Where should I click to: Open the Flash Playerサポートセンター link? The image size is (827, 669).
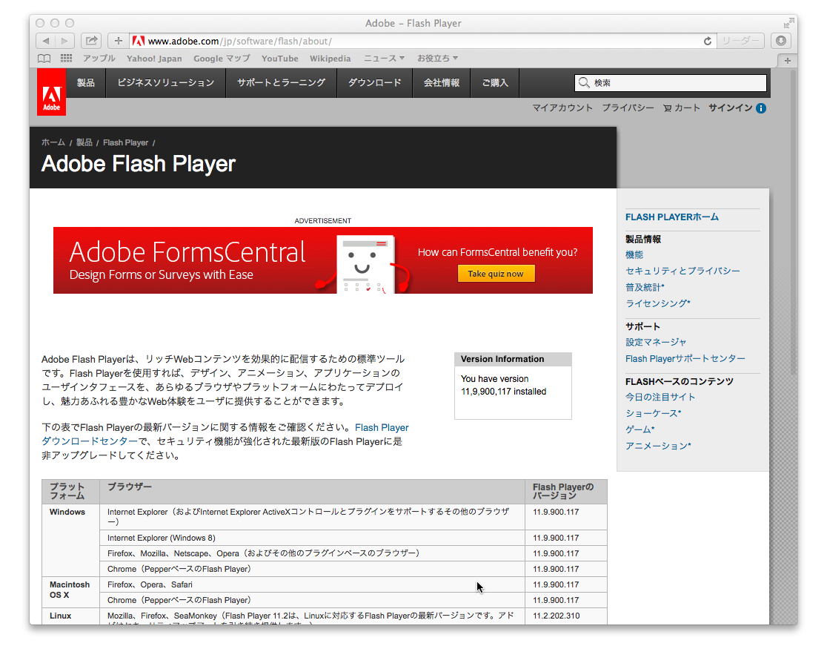(x=685, y=359)
